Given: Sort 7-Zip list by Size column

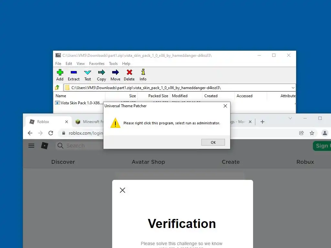Looking at the screenshot, I should pos(122,96).
